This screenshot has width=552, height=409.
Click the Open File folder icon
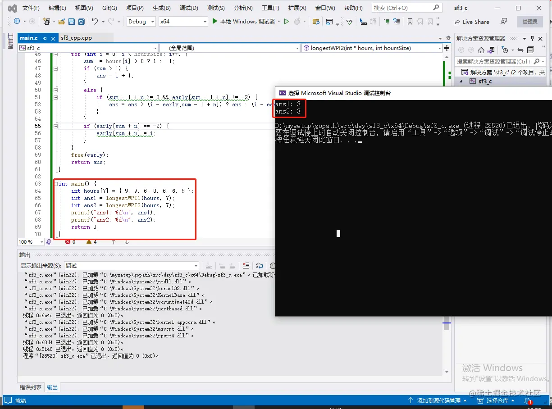tap(61, 21)
